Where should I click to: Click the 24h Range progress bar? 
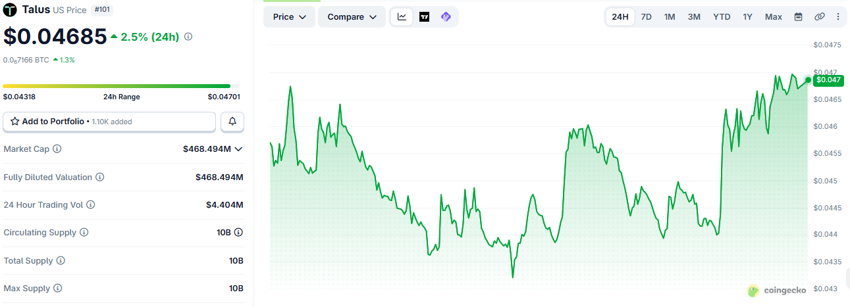click(x=121, y=86)
